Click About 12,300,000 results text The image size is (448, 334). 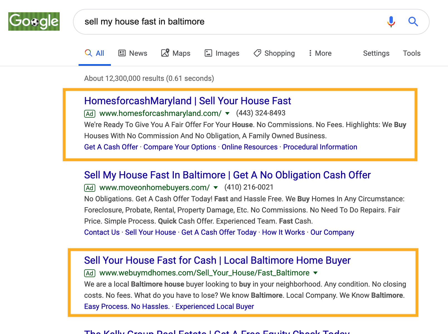tap(149, 78)
